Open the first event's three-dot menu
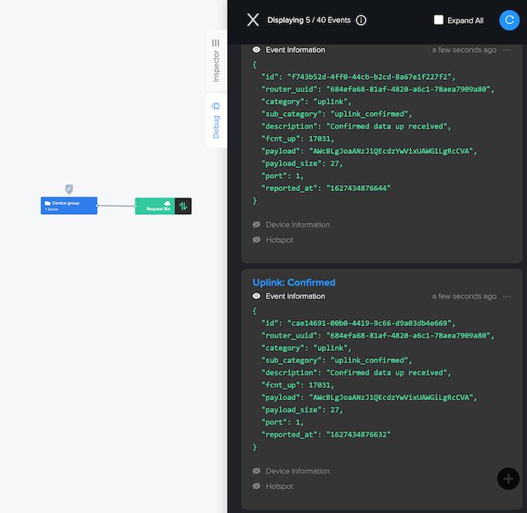The image size is (527, 513). (x=506, y=50)
